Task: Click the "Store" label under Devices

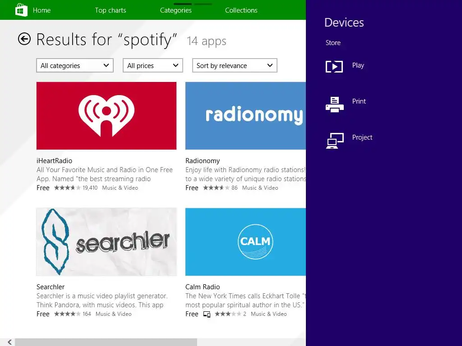Action: tap(333, 43)
